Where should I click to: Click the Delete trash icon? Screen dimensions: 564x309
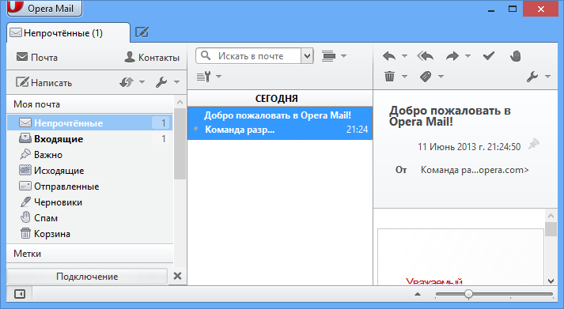(x=389, y=76)
